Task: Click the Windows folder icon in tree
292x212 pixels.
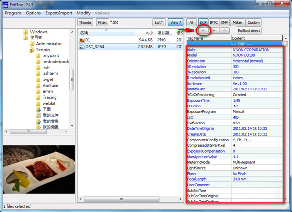Action: (26, 32)
